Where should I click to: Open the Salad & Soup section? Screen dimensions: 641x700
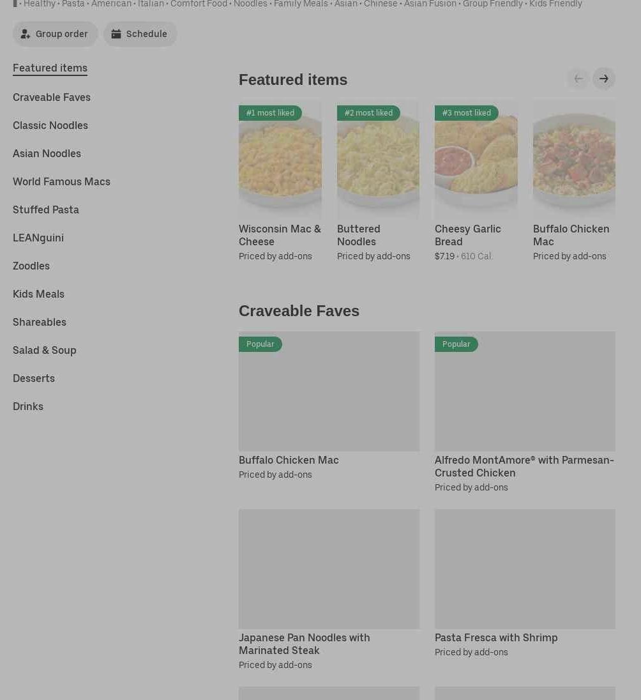point(45,350)
